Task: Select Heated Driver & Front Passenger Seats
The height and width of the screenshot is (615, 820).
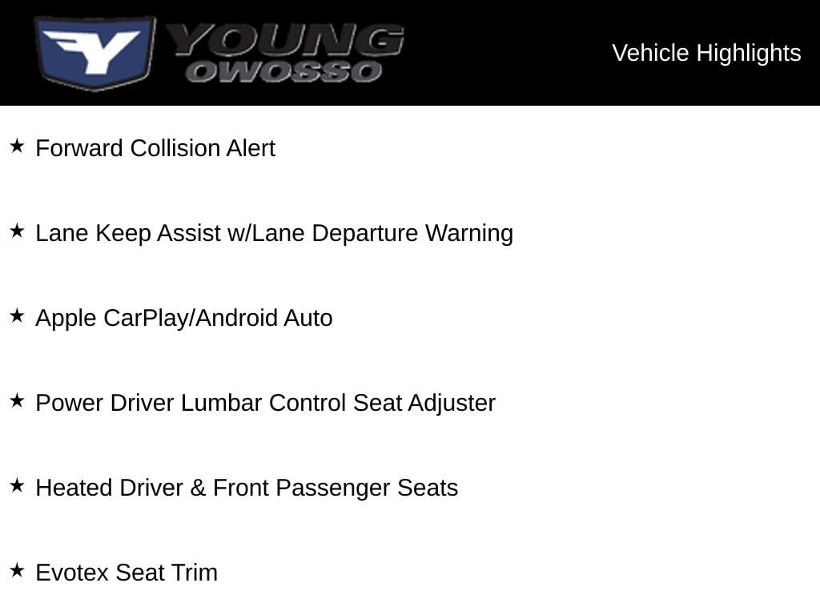Action: (247, 488)
